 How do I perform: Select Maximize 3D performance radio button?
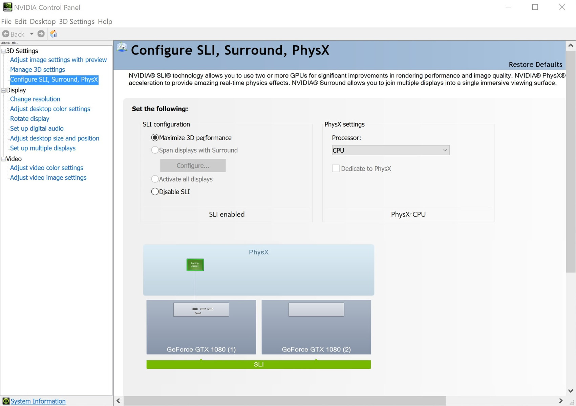tap(155, 138)
